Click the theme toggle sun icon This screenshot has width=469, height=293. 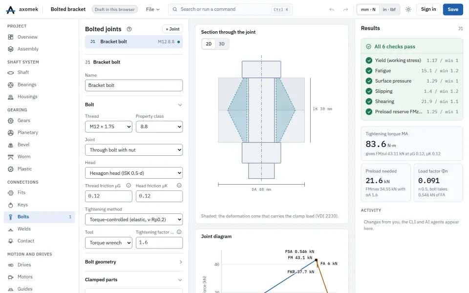(408, 9)
